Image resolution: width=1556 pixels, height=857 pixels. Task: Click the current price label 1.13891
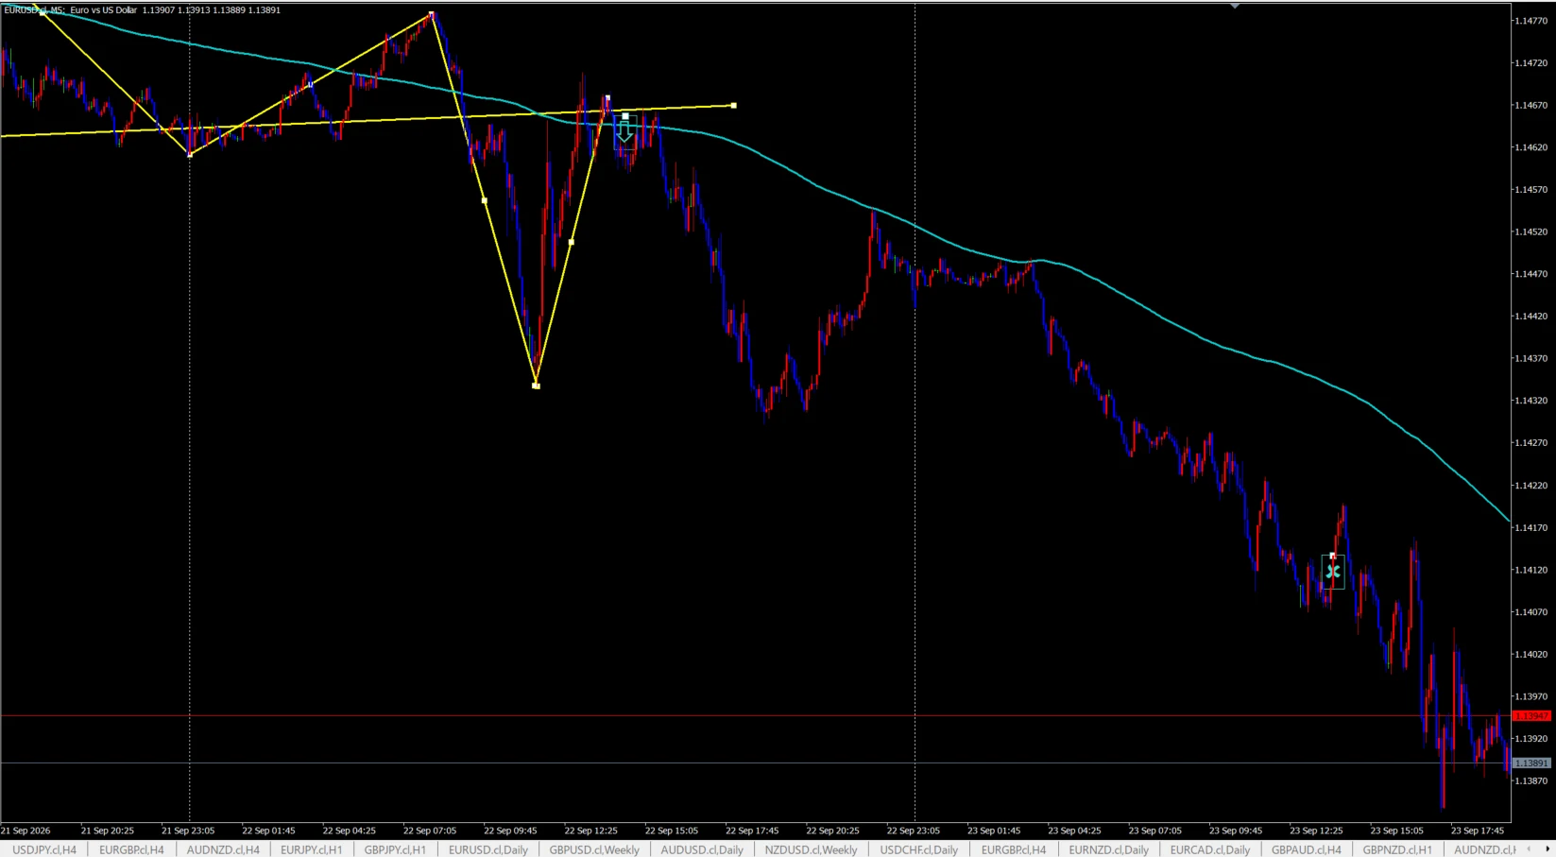point(1531,763)
